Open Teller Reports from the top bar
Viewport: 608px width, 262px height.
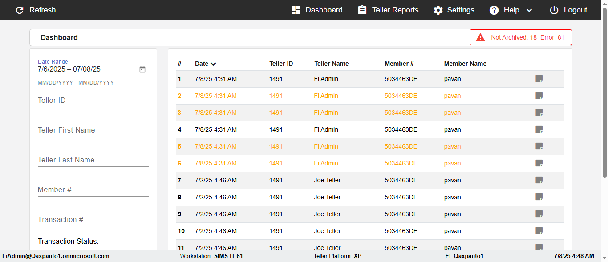388,10
